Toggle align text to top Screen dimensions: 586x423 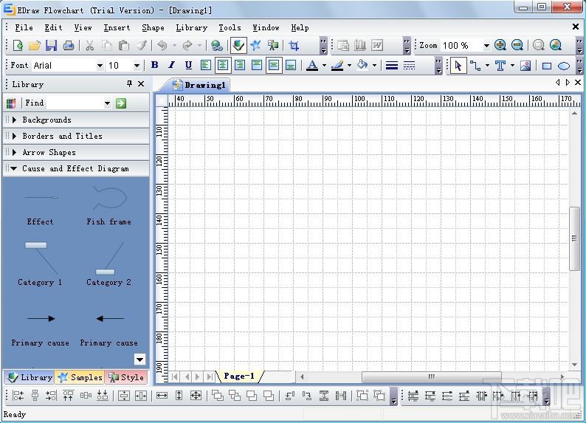point(257,66)
